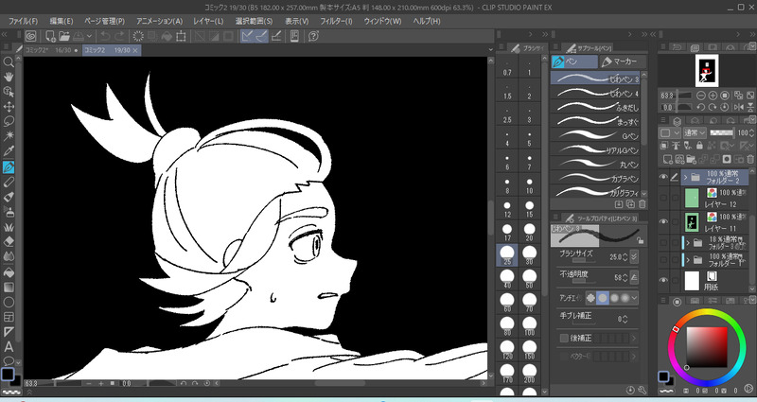Select the マーカー sub tool group
Viewport: 757px width, 402px height.
(622, 61)
